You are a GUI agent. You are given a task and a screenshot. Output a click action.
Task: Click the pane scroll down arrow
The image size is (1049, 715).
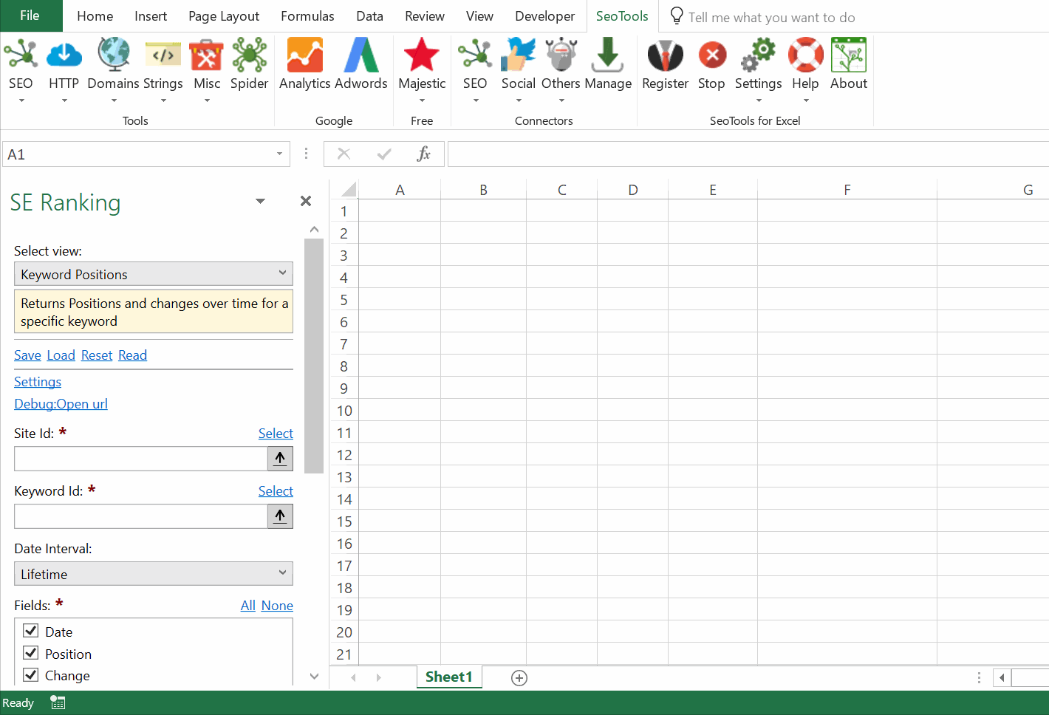click(x=314, y=677)
